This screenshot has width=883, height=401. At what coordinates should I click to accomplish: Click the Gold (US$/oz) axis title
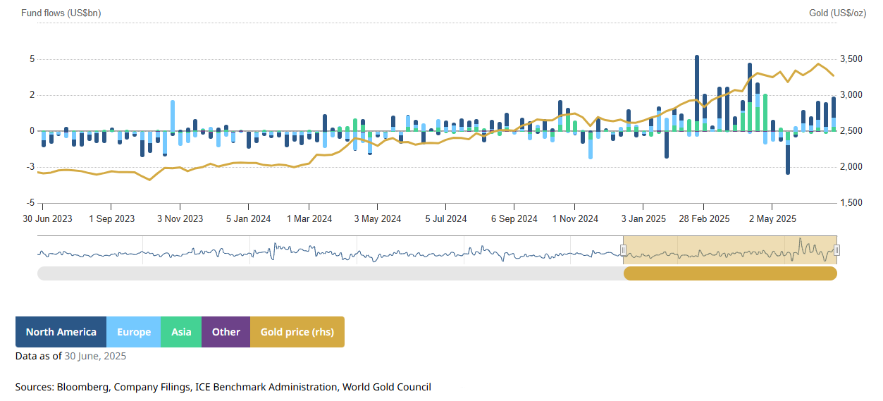click(837, 13)
